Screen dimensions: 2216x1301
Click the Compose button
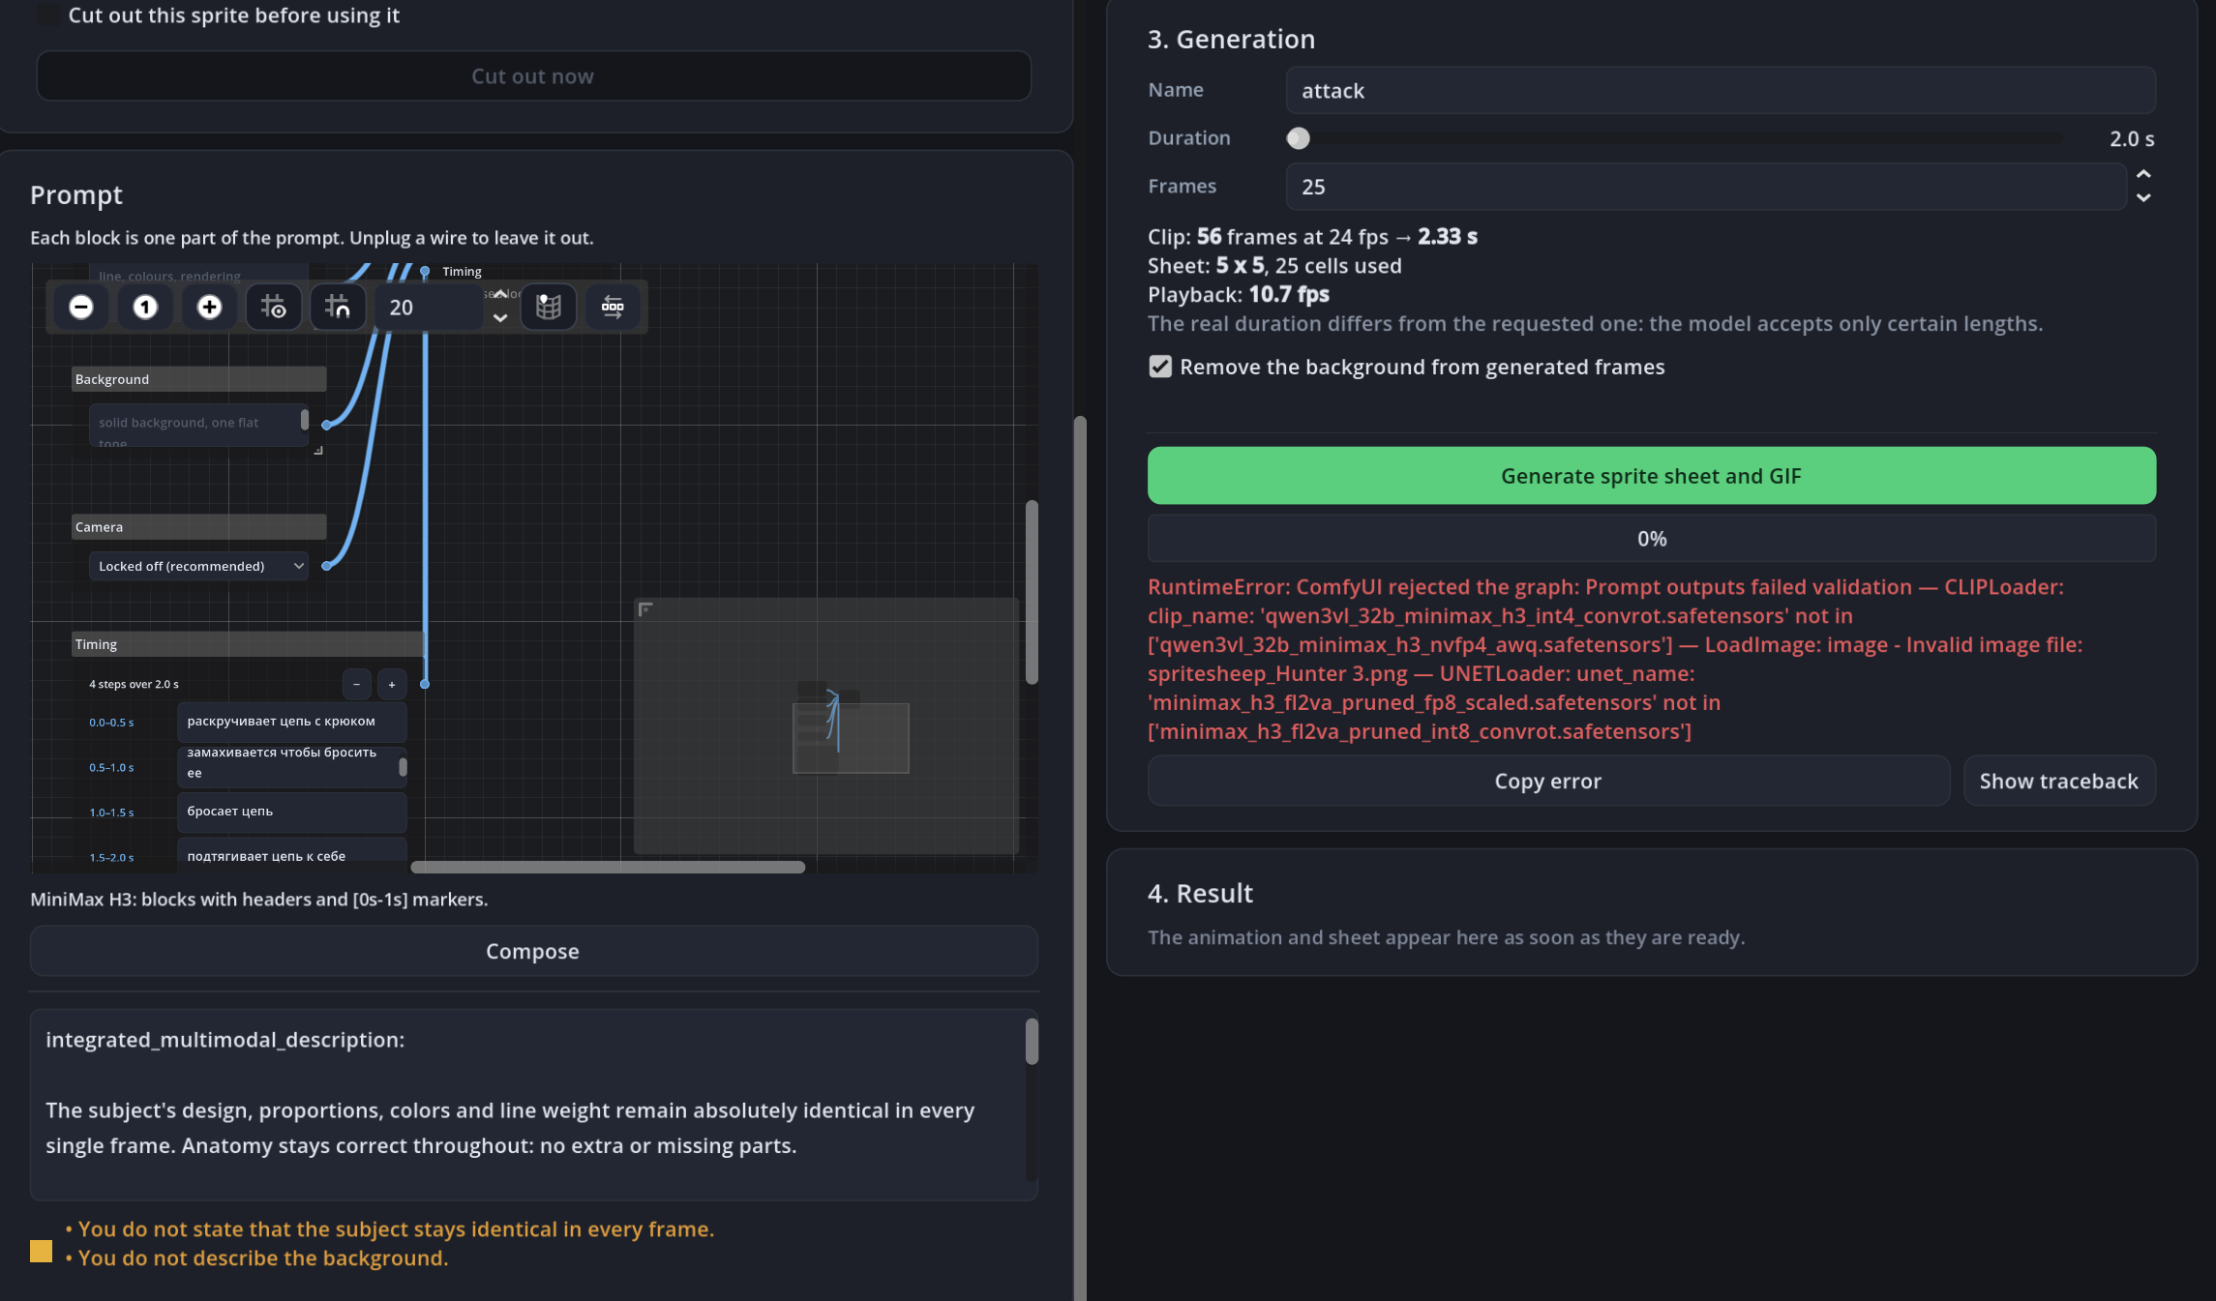(x=533, y=951)
